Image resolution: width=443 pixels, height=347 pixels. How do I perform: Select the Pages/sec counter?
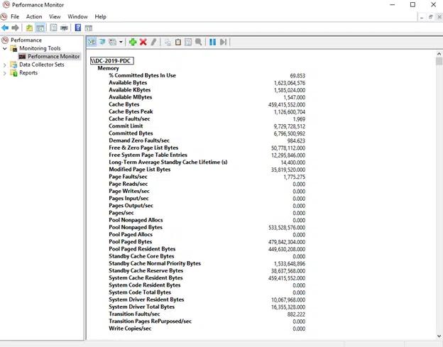click(121, 213)
